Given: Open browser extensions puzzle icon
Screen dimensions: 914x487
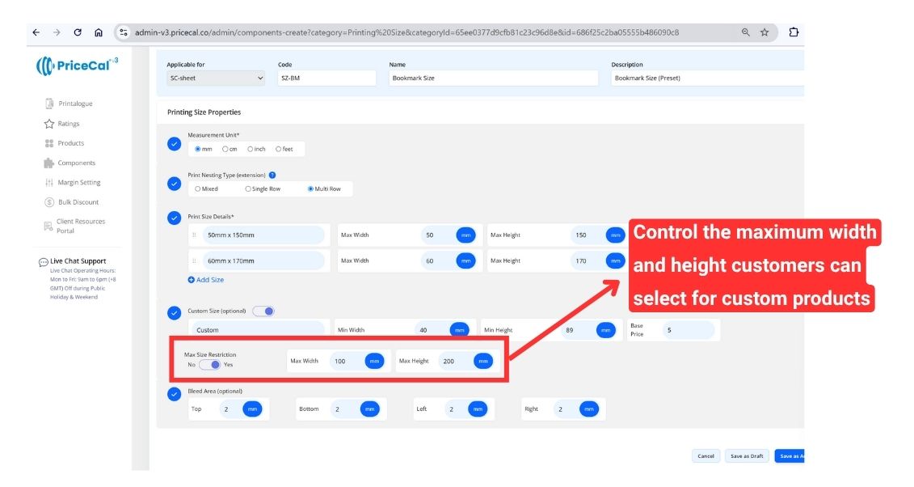Looking at the screenshot, I should (x=794, y=32).
